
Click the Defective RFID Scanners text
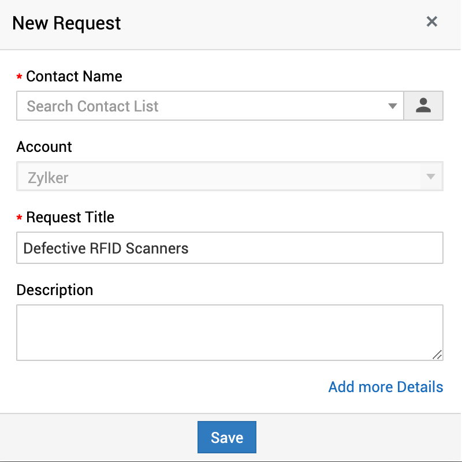[106, 248]
